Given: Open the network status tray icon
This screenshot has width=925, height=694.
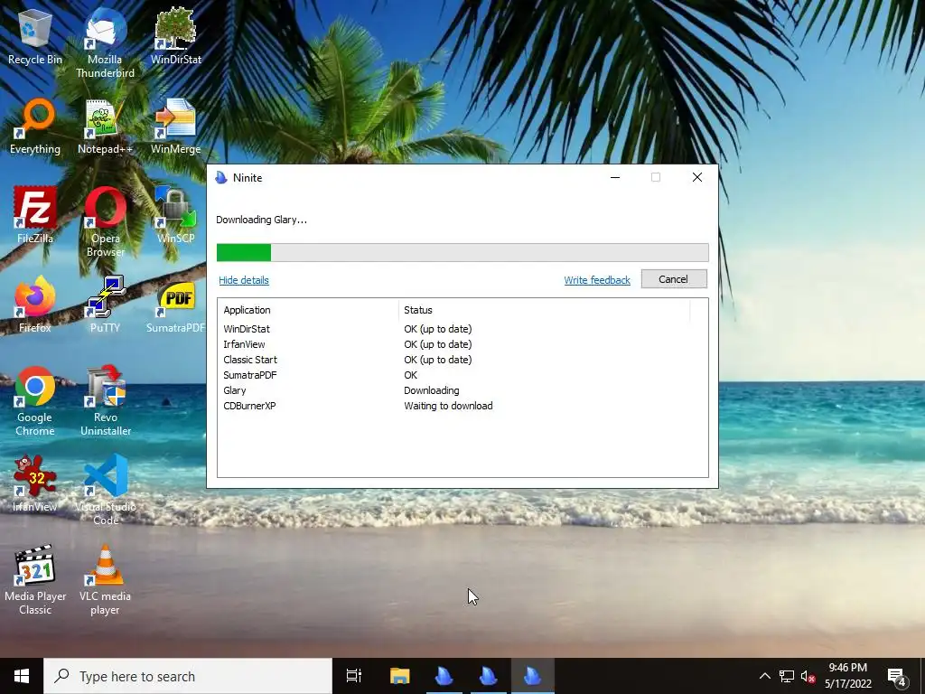Looking at the screenshot, I should click(x=787, y=676).
